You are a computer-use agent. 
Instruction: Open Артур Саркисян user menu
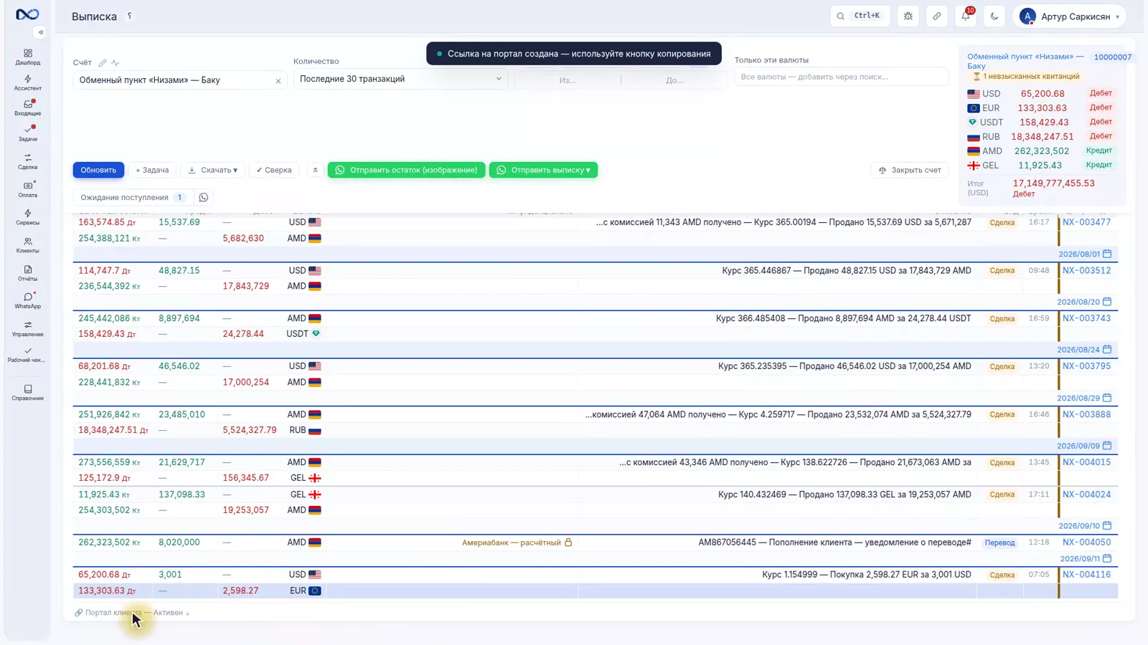1070,16
